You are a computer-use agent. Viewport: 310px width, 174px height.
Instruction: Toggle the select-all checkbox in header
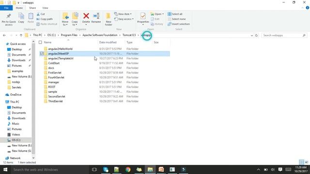pos(40,42)
